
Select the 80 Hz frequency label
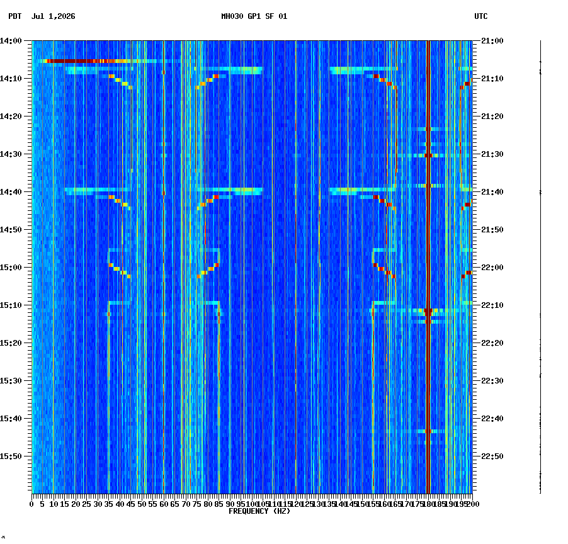pos(208,504)
